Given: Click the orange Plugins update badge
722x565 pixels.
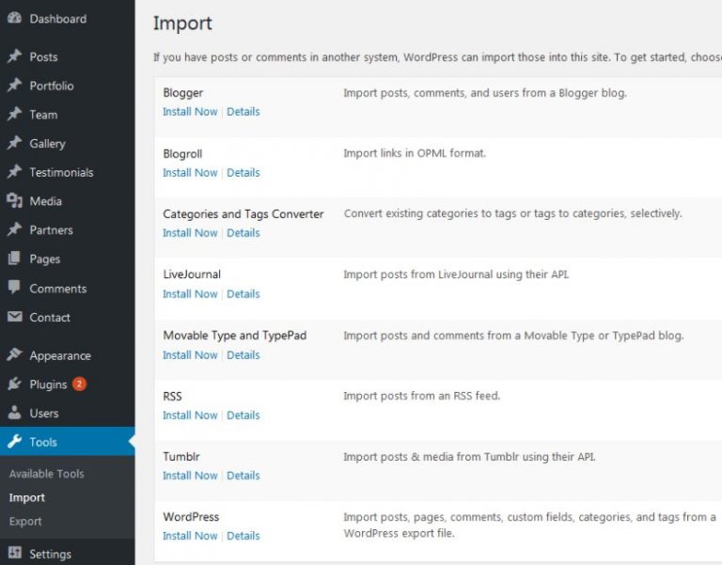Looking at the screenshot, I should coord(79,384).
